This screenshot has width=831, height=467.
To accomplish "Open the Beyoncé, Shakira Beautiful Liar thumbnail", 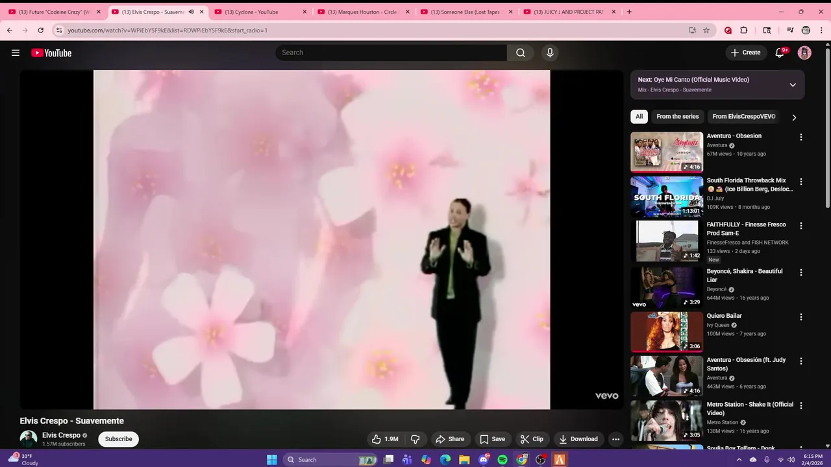I will [667, 287].
